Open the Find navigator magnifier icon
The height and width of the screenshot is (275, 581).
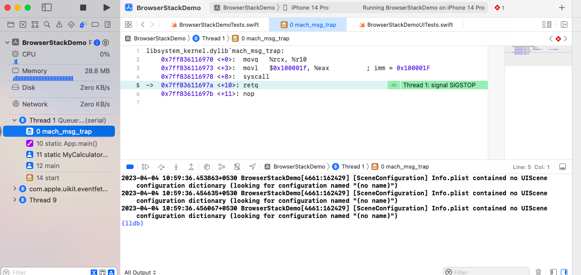47,25
